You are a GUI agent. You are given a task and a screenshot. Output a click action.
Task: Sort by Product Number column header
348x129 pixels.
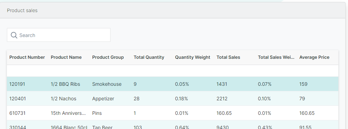coord(27,57)
